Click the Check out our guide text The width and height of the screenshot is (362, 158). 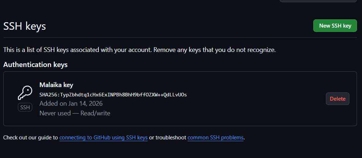30,138
